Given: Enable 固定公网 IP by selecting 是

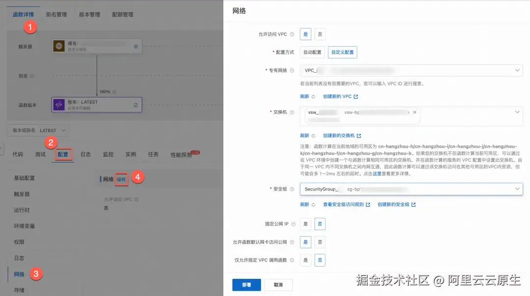Looking at the screenshot, I should (305, 223).
